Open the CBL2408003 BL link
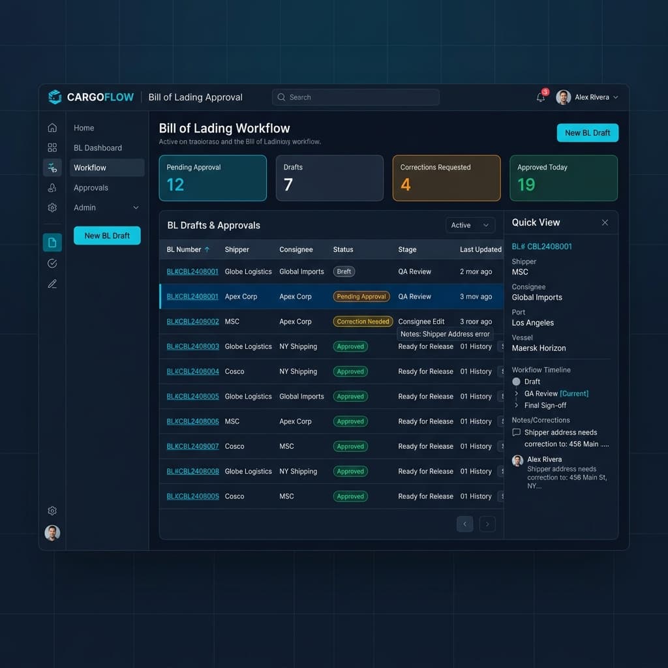 (192, 347)
